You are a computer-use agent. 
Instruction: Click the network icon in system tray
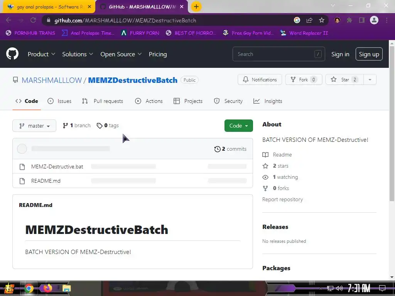pyautogui.click(x=330, y=288)
